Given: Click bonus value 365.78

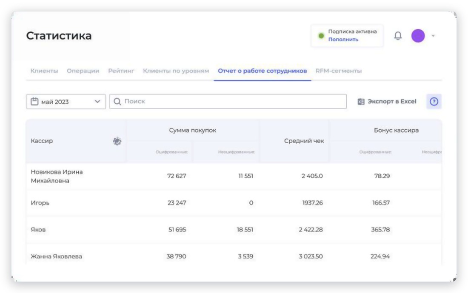Looking at the screenshot, I should (380, 230).
